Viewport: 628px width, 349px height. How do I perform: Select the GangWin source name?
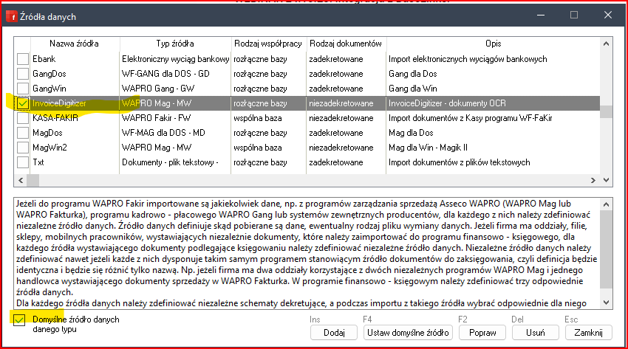coord(50,89)
